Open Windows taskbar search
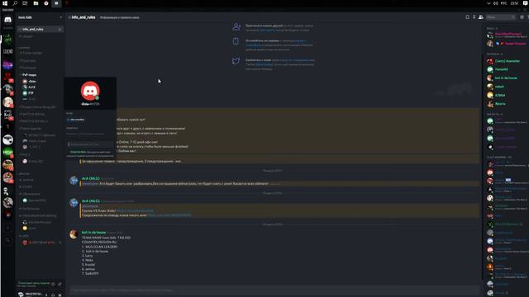 coord(15,3)
